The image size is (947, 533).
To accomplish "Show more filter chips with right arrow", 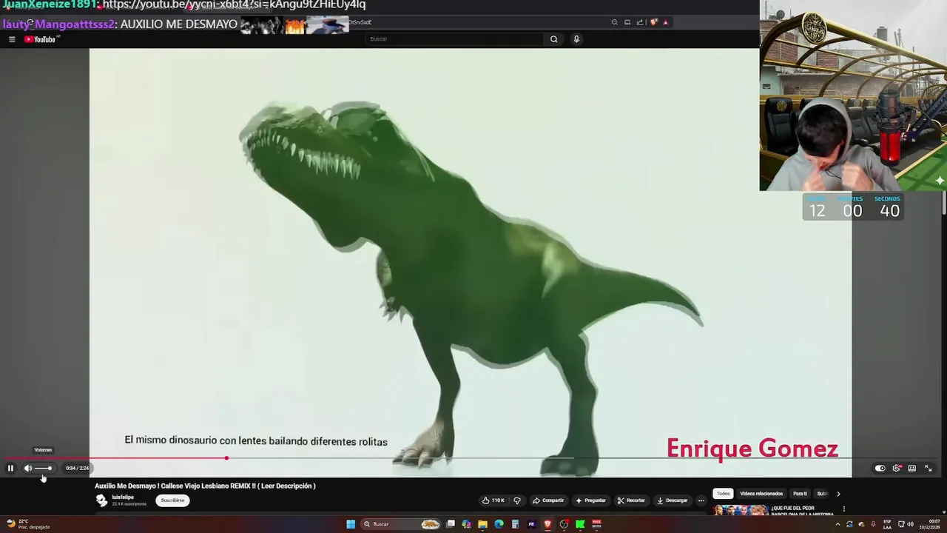I will tap(838, 494).
